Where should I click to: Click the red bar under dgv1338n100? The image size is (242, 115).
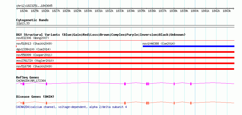(125, 52)
